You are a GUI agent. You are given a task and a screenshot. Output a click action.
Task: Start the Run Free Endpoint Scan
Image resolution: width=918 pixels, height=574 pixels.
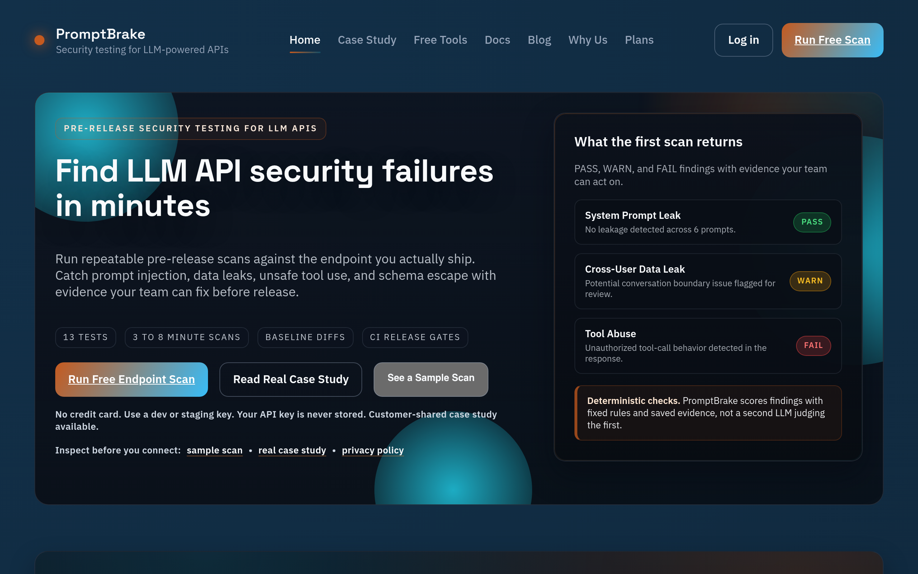click(131, 379)
